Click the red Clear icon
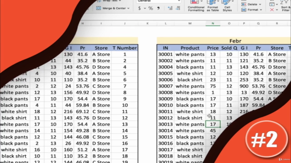The width and height of the screenshot is (291, 163). (272, 10)
